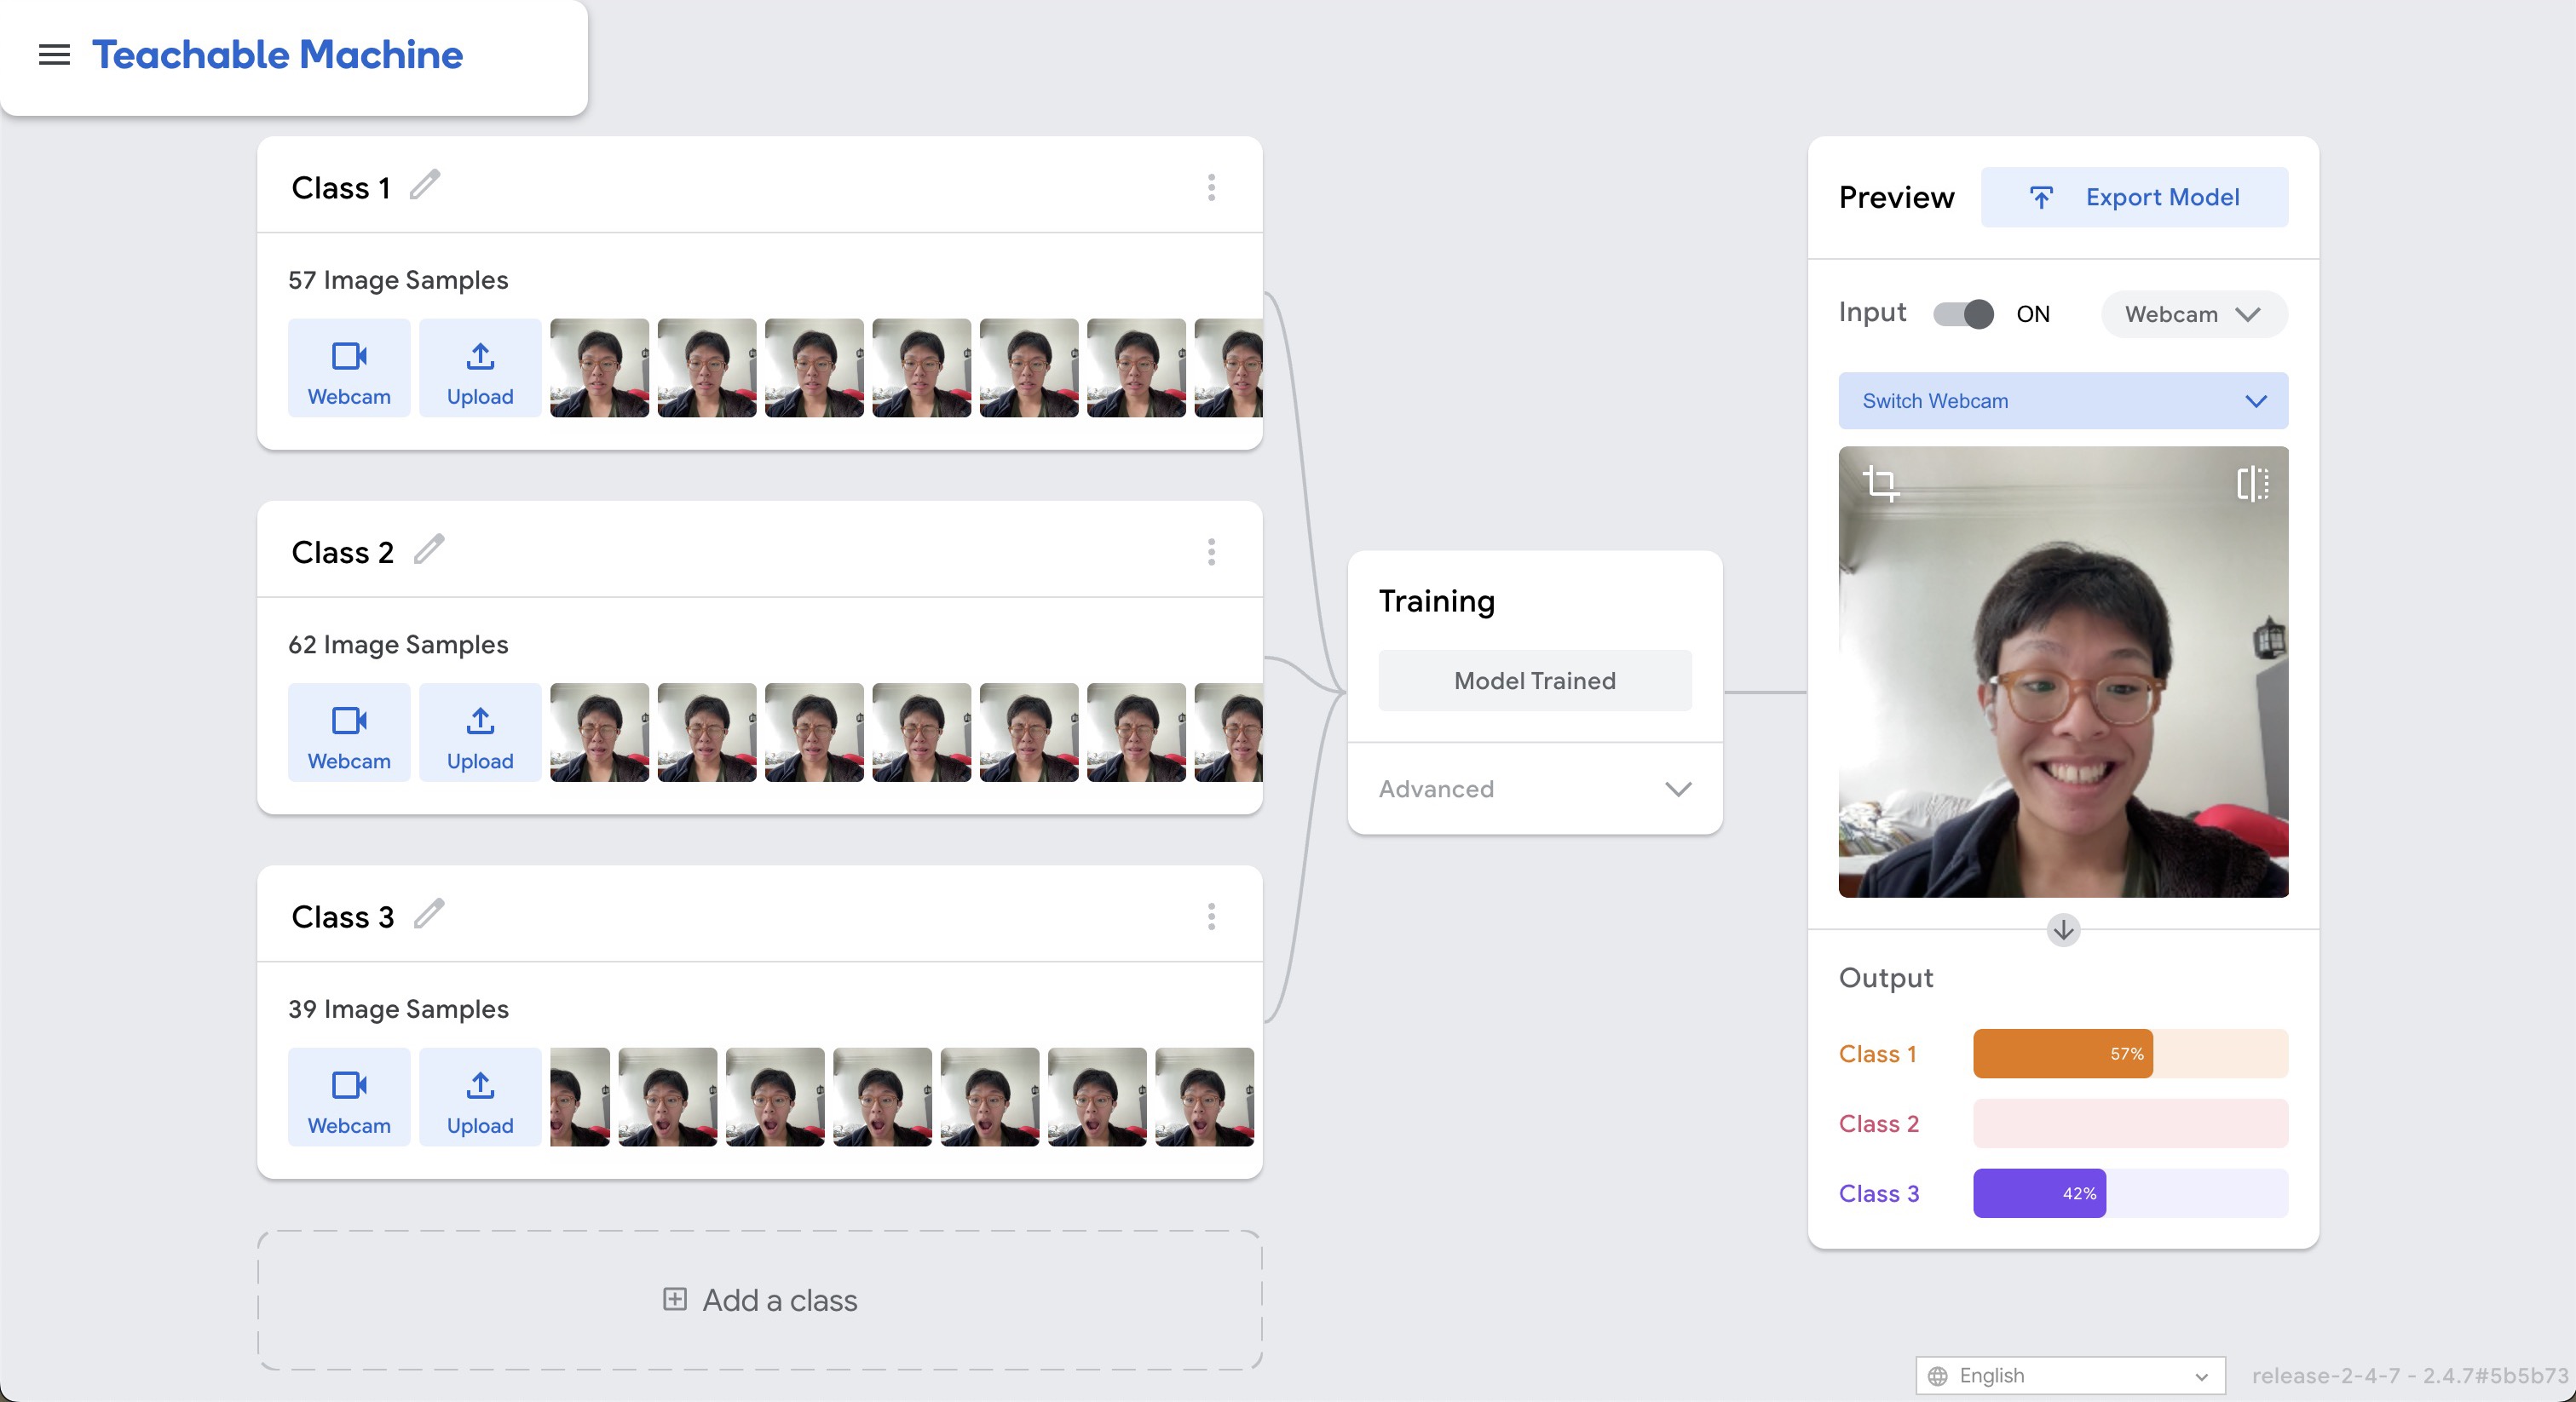
Task: Click Class 1 Upload icon button
Action: pos(480,368)
